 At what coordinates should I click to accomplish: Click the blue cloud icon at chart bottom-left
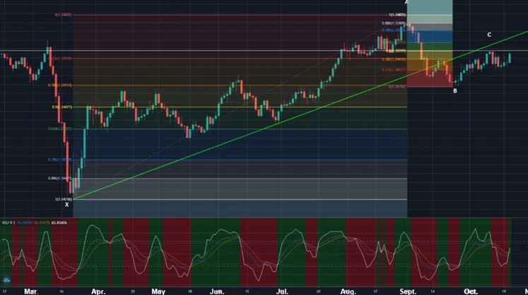pos(6,280)
